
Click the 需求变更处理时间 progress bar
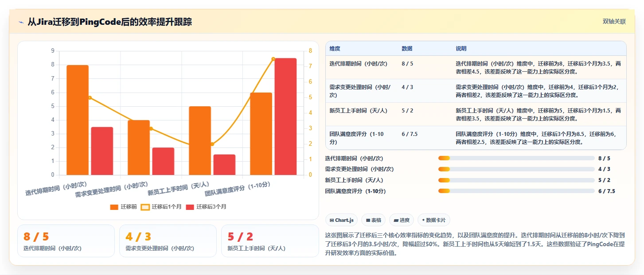[x=516, y=169]
